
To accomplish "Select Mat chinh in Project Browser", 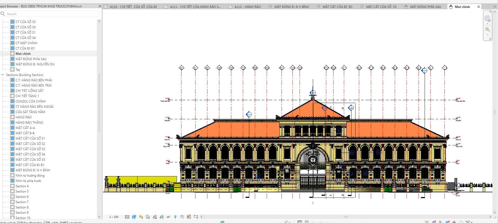I will tap(23, 53).
